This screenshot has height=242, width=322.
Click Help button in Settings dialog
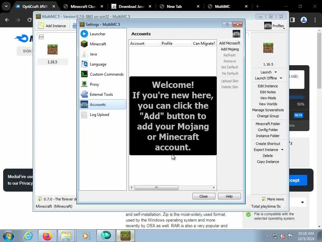(229, 196)
